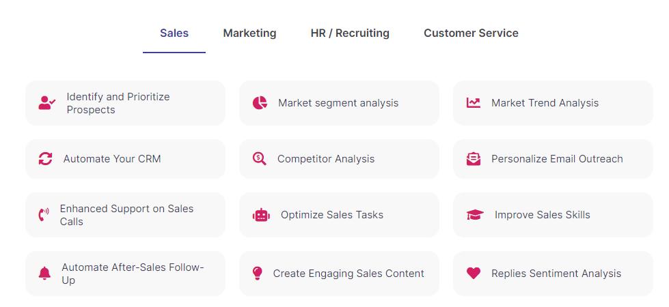Click the magnifier dollar icon for Competitor Analysis
Image resolution: width=669 pixels, height=307 pixels.
point(259,159)
